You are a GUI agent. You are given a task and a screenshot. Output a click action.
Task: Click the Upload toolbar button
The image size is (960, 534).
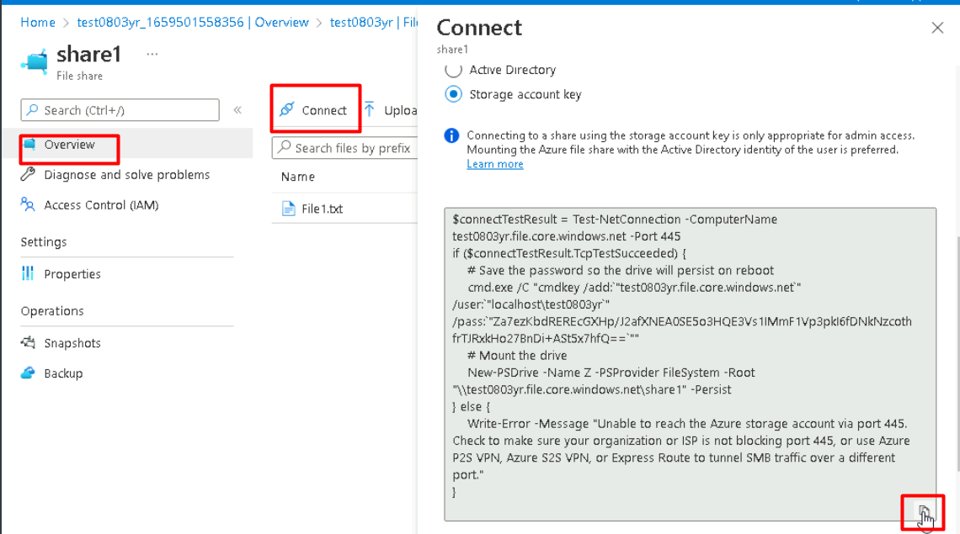(x=392, y=110)
